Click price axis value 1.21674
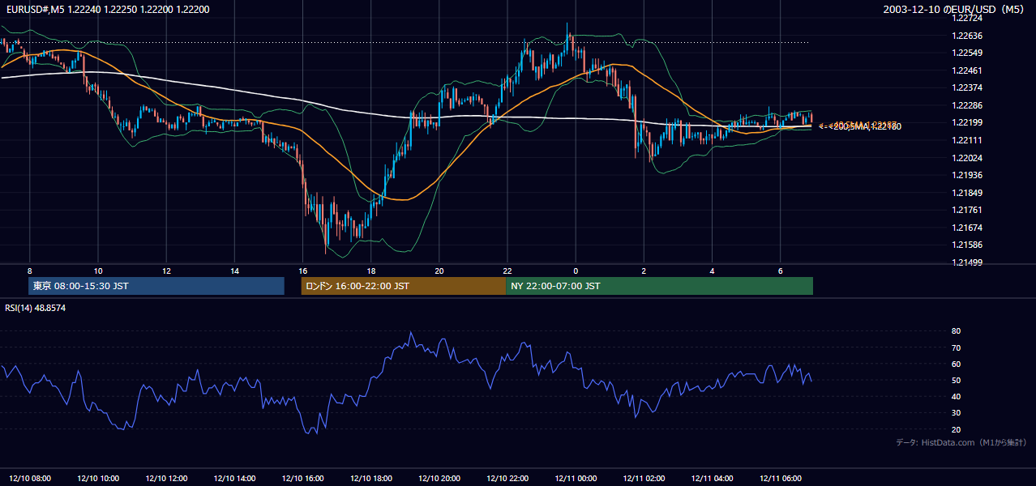Image resolution: width=1036 pixels, height=486 pixels. (969, 228)
